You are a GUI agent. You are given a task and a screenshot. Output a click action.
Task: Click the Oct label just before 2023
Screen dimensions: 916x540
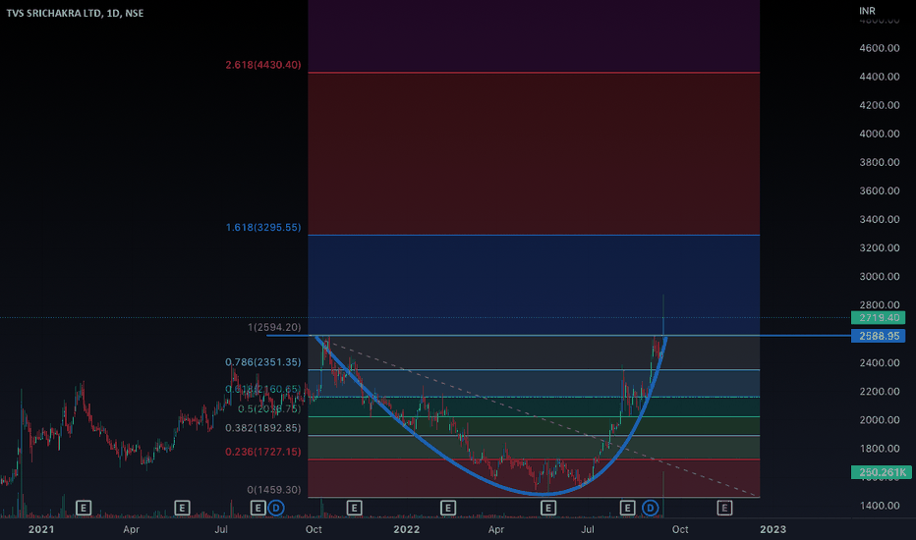680,529
